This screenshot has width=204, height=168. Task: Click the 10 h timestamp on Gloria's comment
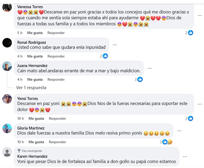click(21, 142)
